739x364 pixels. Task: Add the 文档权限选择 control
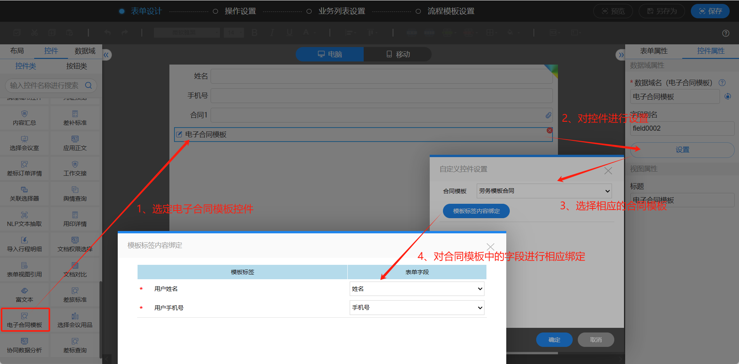(x=75, y=245)
